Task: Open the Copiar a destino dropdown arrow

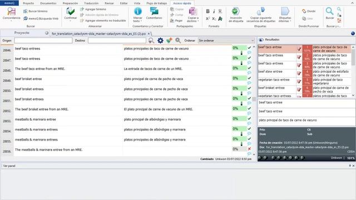Action: coord(198,21)
